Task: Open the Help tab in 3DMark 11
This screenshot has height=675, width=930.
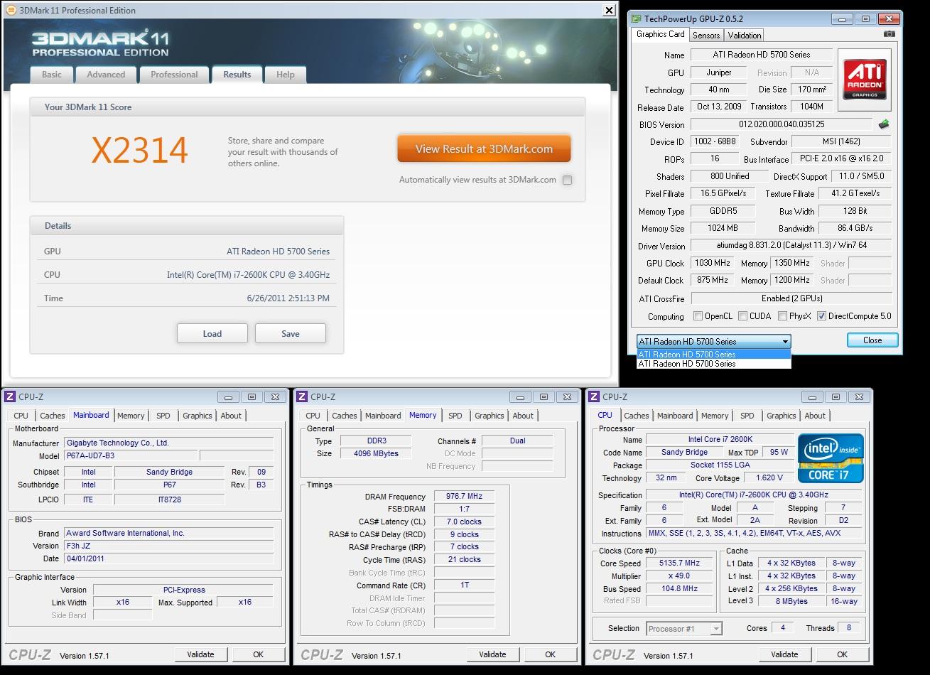Action: point(286,75)
